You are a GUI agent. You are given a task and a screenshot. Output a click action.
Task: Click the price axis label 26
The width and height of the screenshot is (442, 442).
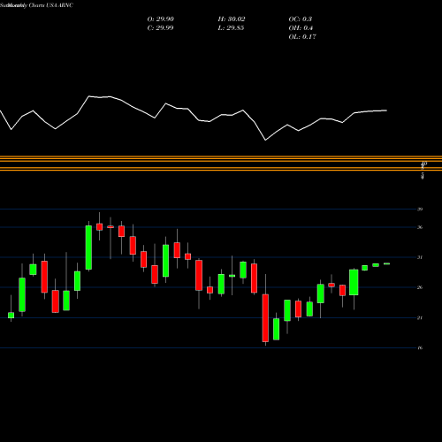pos(420,287)
